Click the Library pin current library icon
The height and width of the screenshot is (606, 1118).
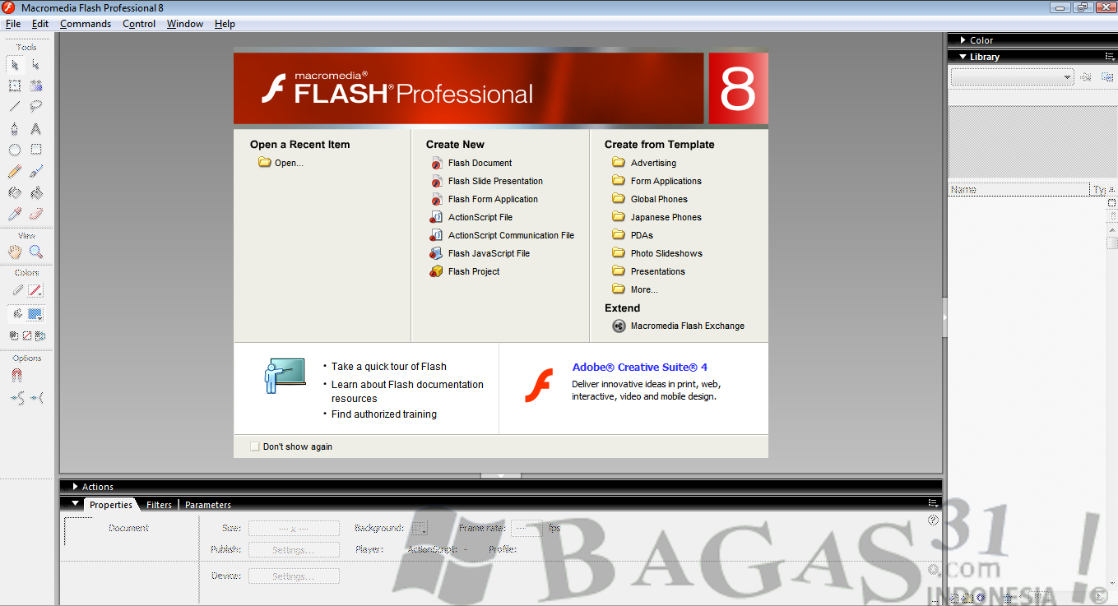point(1086,76)
